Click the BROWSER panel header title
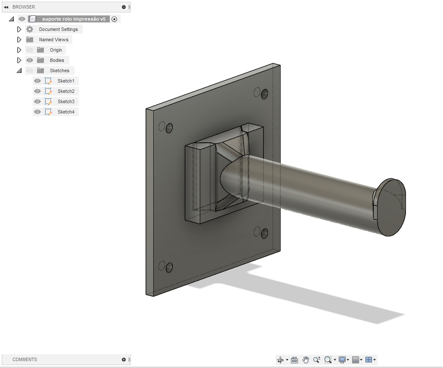The width and height of the screenshot is (443, 368). (24, 7)
